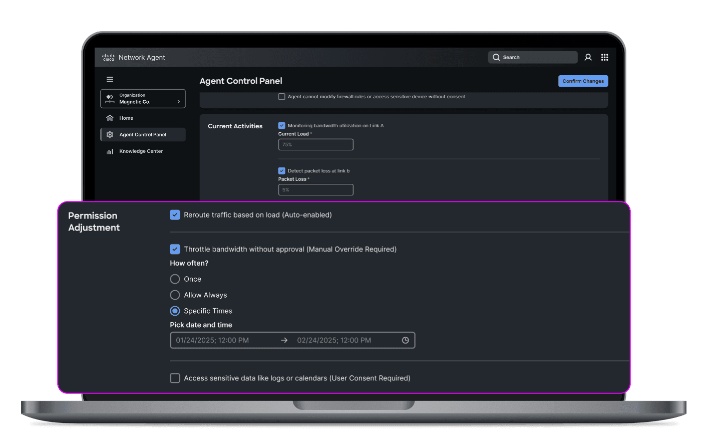Open the Knowledge Center chart icon
708x437 pixels.
click(110, 151)
